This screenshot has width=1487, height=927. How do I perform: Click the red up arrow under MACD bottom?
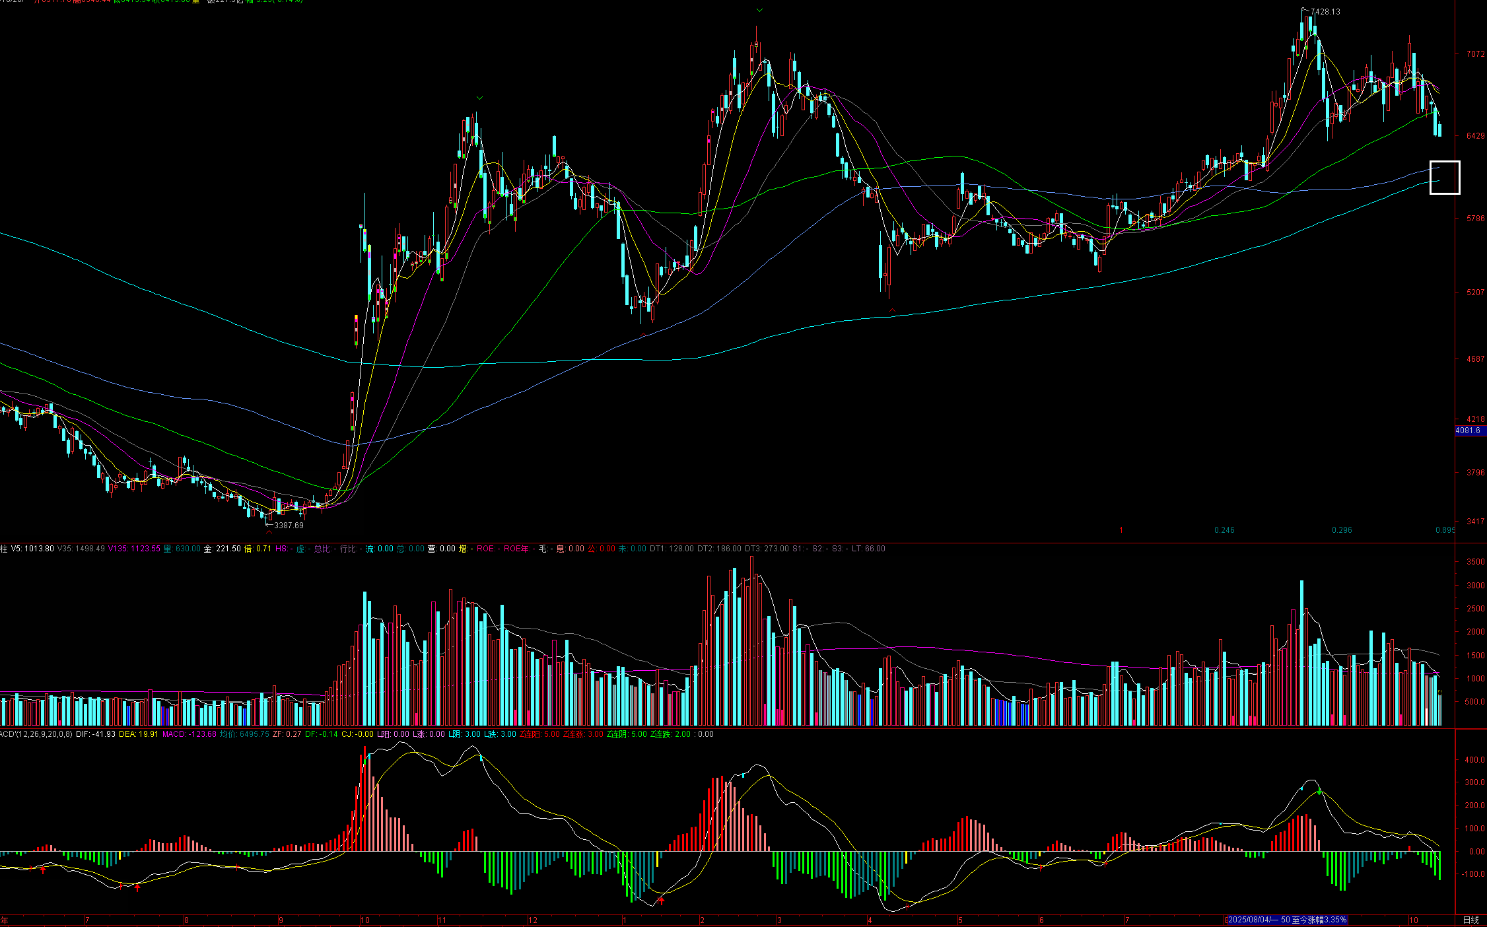pos(660,901)
